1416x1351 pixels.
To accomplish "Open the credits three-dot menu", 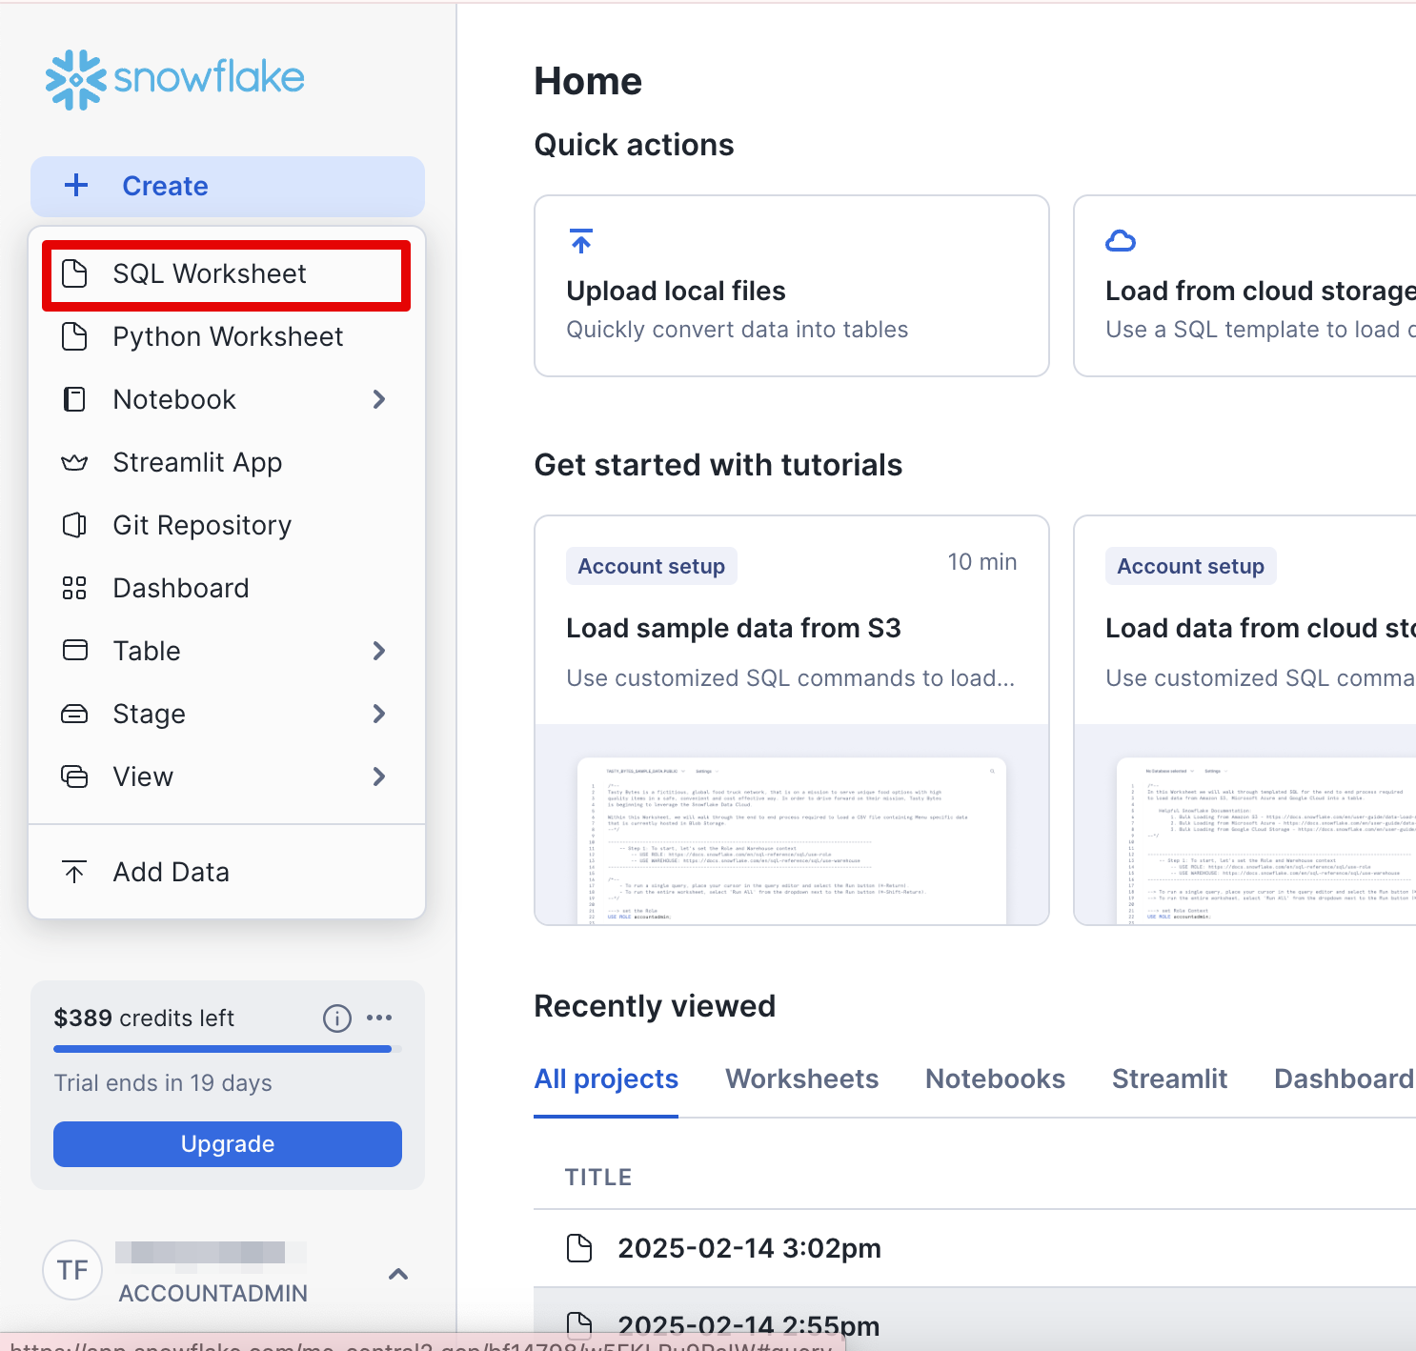I will coord(379,1018).
